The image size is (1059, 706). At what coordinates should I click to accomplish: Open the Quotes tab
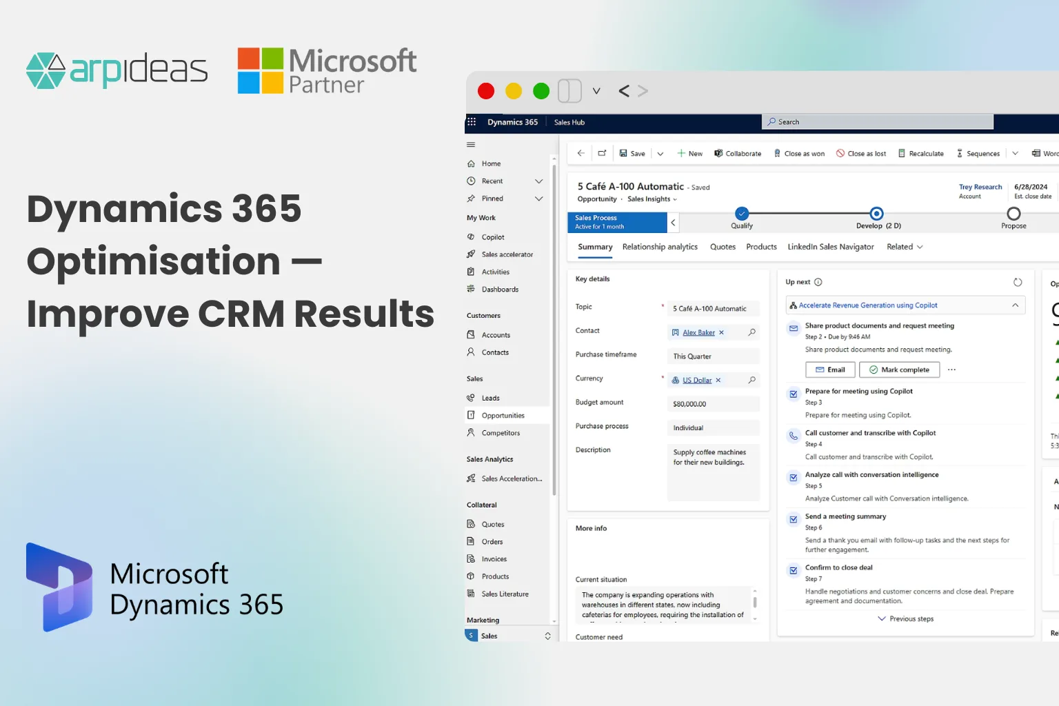[723, 247]
